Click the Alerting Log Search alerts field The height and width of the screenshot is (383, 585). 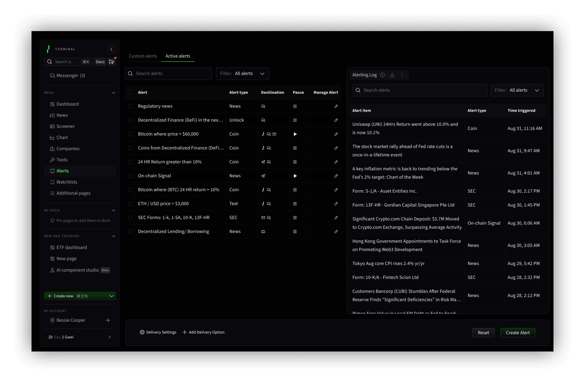pos(420,90)
